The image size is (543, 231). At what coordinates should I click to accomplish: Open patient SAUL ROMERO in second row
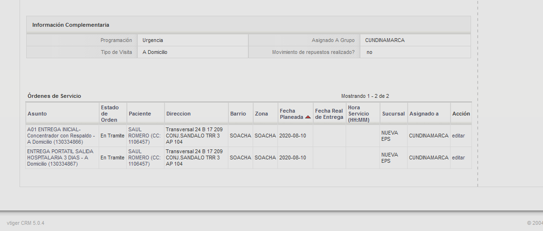[x=144, y=157]
